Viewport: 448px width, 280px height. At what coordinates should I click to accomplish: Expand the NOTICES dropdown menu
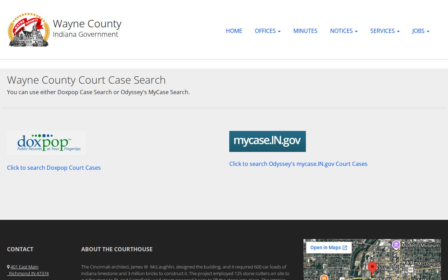click(344, 31)
